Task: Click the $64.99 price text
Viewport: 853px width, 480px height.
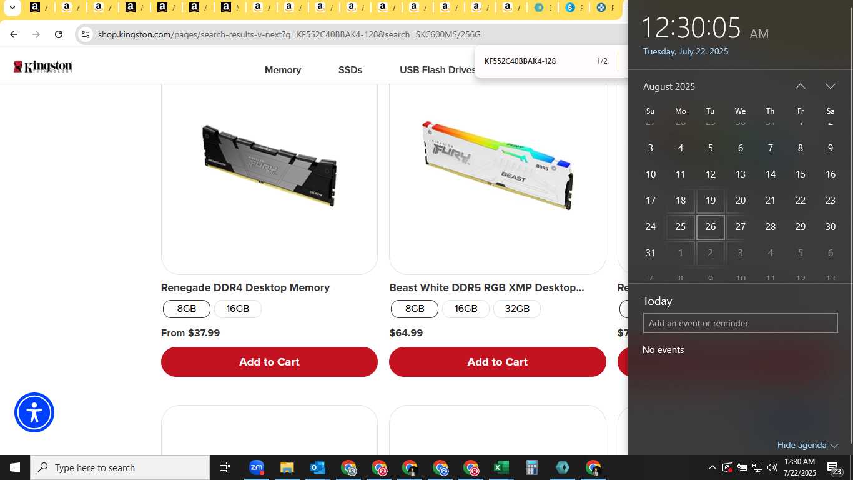Action: click(x=406, y=333)
